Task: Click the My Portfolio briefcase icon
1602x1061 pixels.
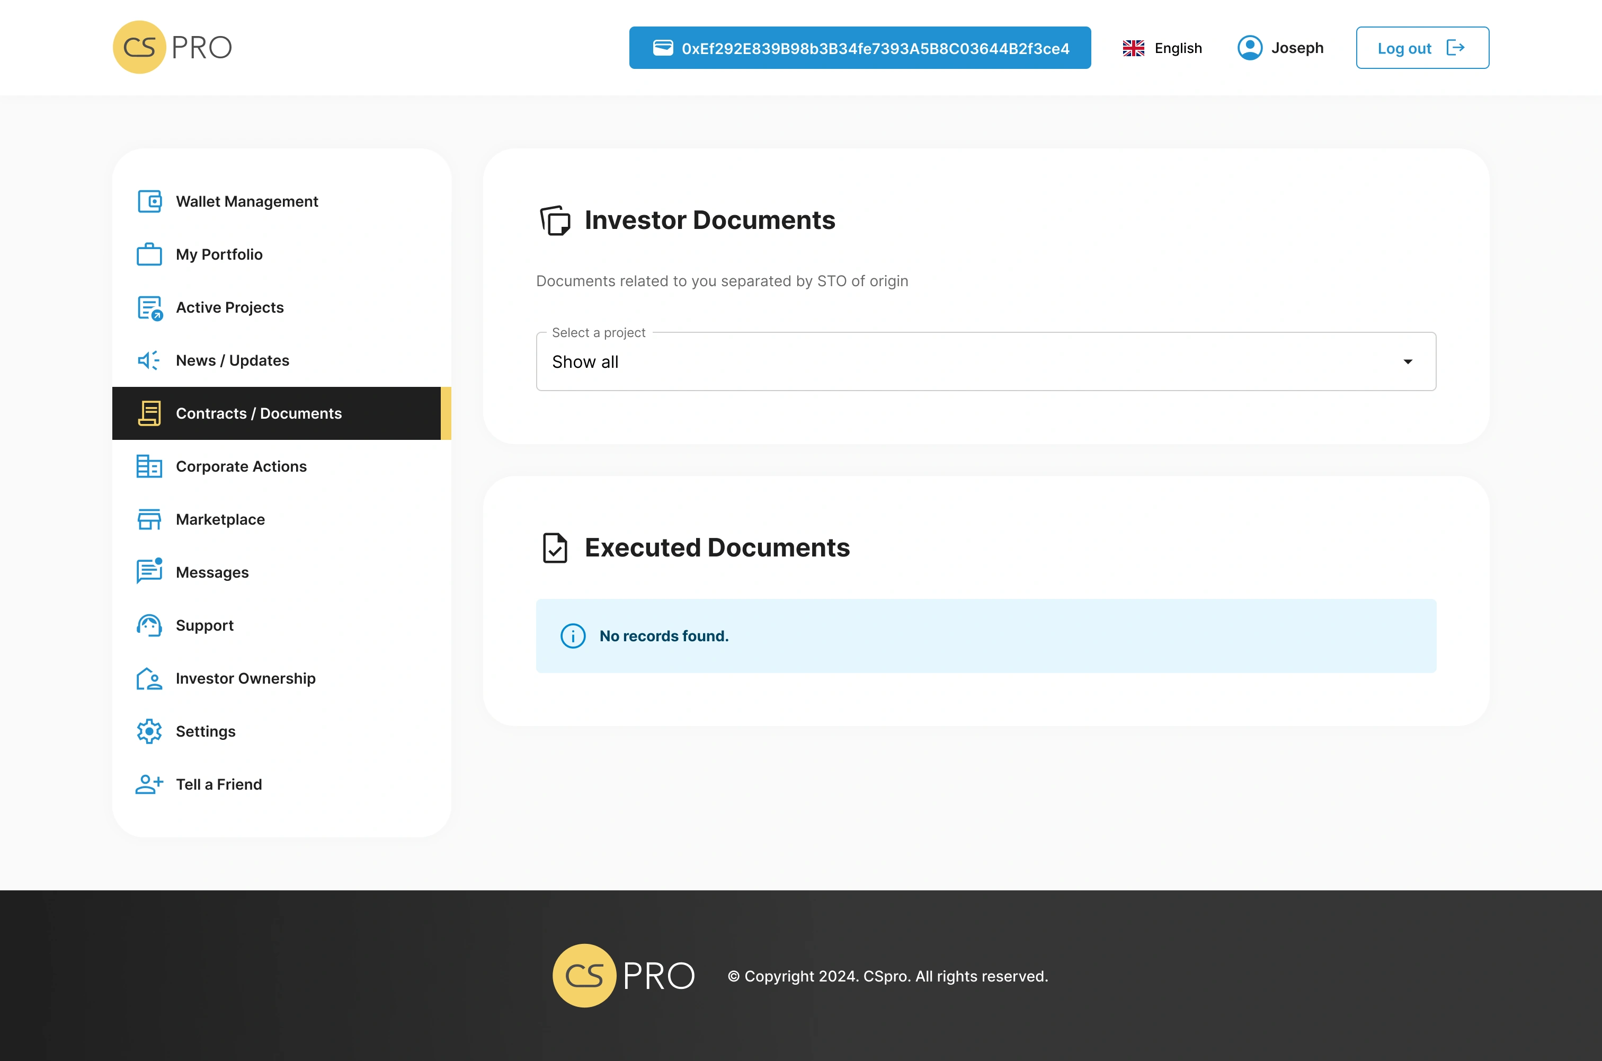Action: coord(149,255)
